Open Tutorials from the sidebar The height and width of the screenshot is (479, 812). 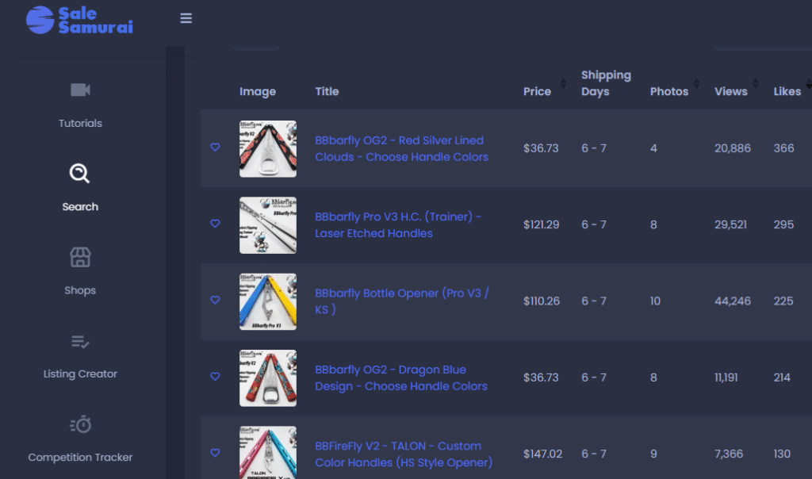[80, 123]
